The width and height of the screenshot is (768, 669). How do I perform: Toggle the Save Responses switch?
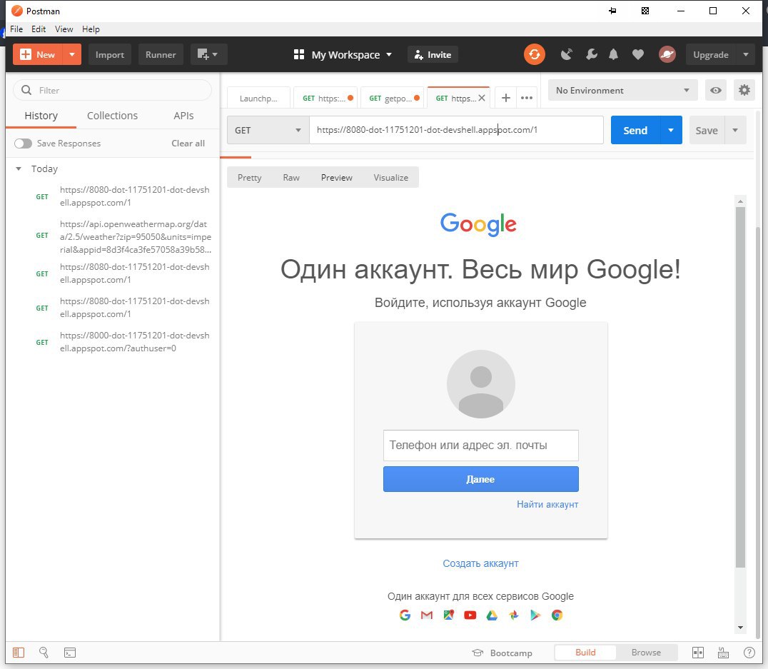[23, 143]
